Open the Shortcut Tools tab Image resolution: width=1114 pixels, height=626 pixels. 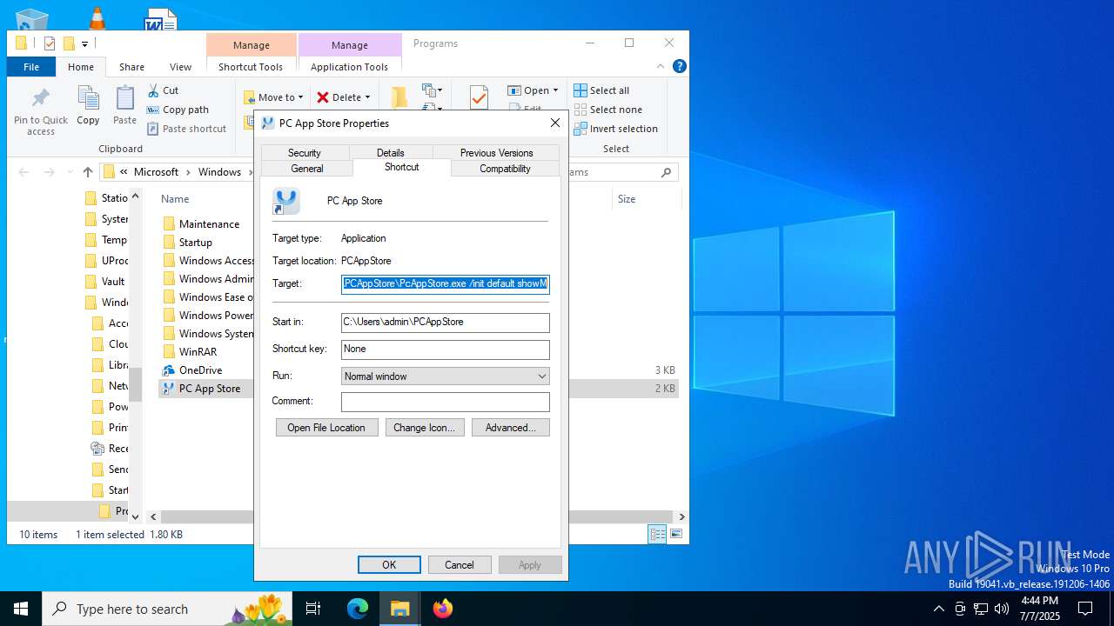click(x=251, y=67)
